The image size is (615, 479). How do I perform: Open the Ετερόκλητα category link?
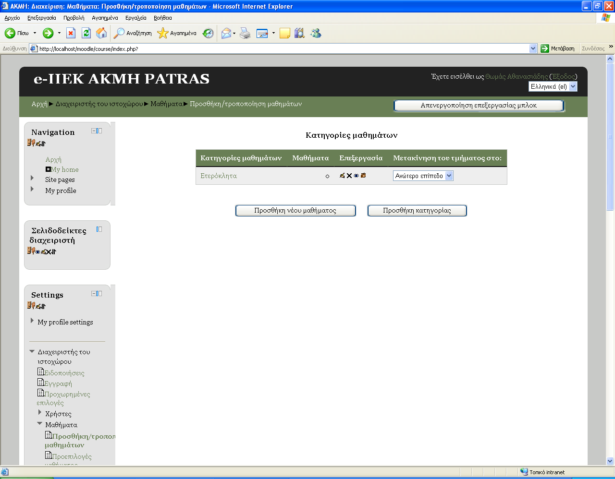click(x=219, y=176)
